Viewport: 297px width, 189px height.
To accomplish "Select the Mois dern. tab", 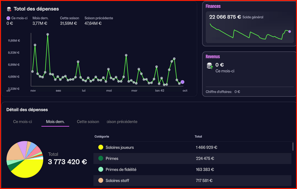I will [55, 122].
